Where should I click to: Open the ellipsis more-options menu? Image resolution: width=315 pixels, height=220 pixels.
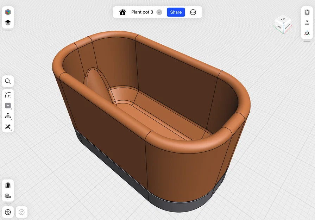tap(193, 12)
